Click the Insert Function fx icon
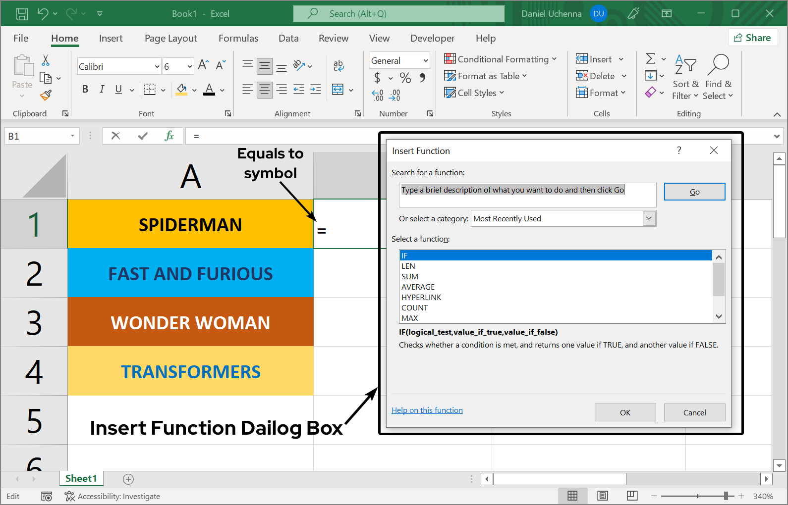This screenshot has height=505, width=788. [169, 136]
